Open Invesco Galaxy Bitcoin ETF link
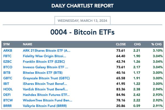This screenshot has height=110, width=165. pyautogui.click(x=45, y=67)
